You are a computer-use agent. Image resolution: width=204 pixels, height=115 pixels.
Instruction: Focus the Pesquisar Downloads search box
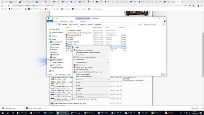pos(154,24)
